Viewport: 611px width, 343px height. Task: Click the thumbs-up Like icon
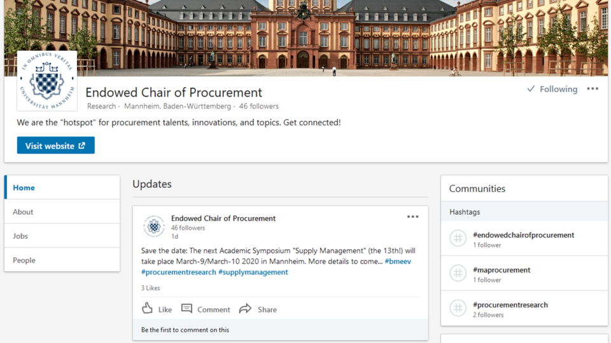[147, 309]
